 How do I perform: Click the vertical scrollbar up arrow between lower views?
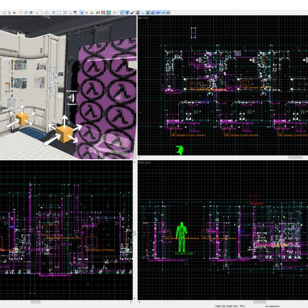click(x=134, y=162)
